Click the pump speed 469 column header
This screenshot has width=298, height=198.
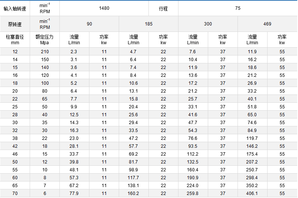[x=267, y=24]
